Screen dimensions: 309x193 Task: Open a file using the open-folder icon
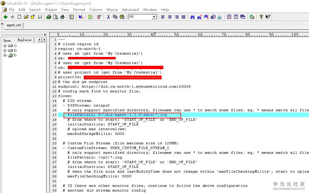[26, 17]
